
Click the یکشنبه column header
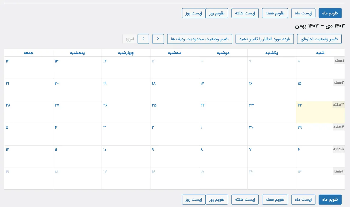coord(272,53)
